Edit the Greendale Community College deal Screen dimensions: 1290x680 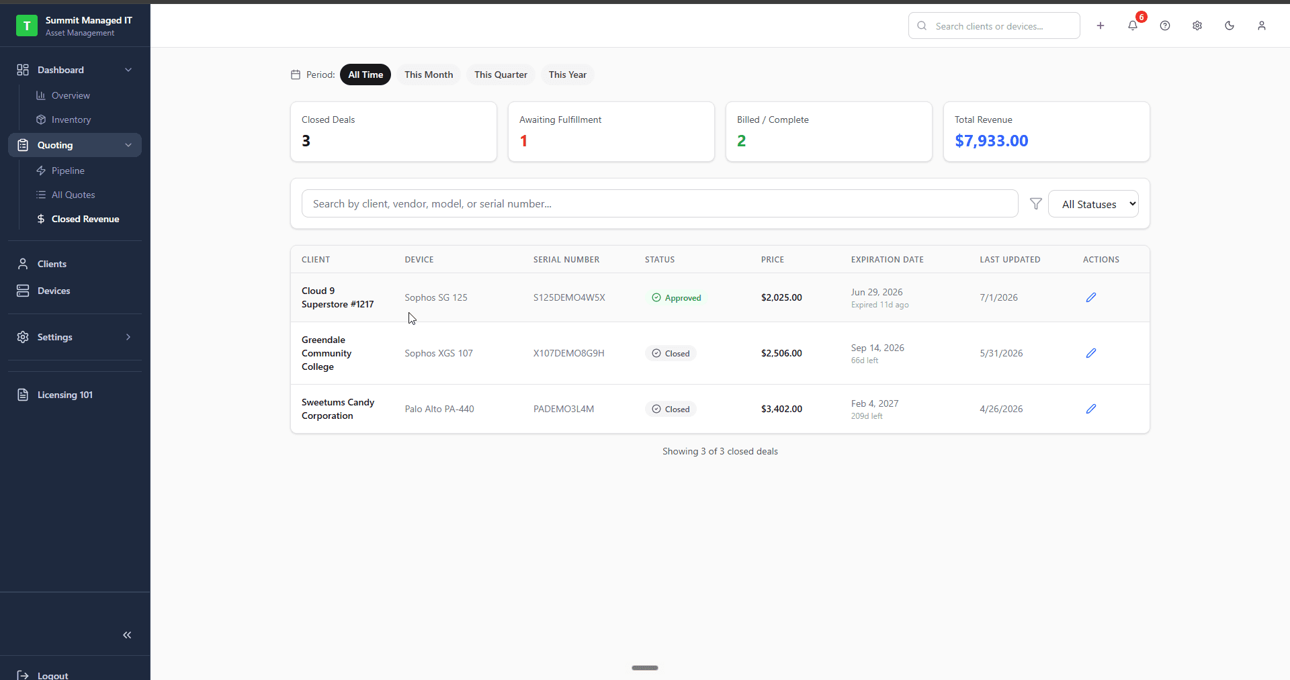[x=1091, y=353]
